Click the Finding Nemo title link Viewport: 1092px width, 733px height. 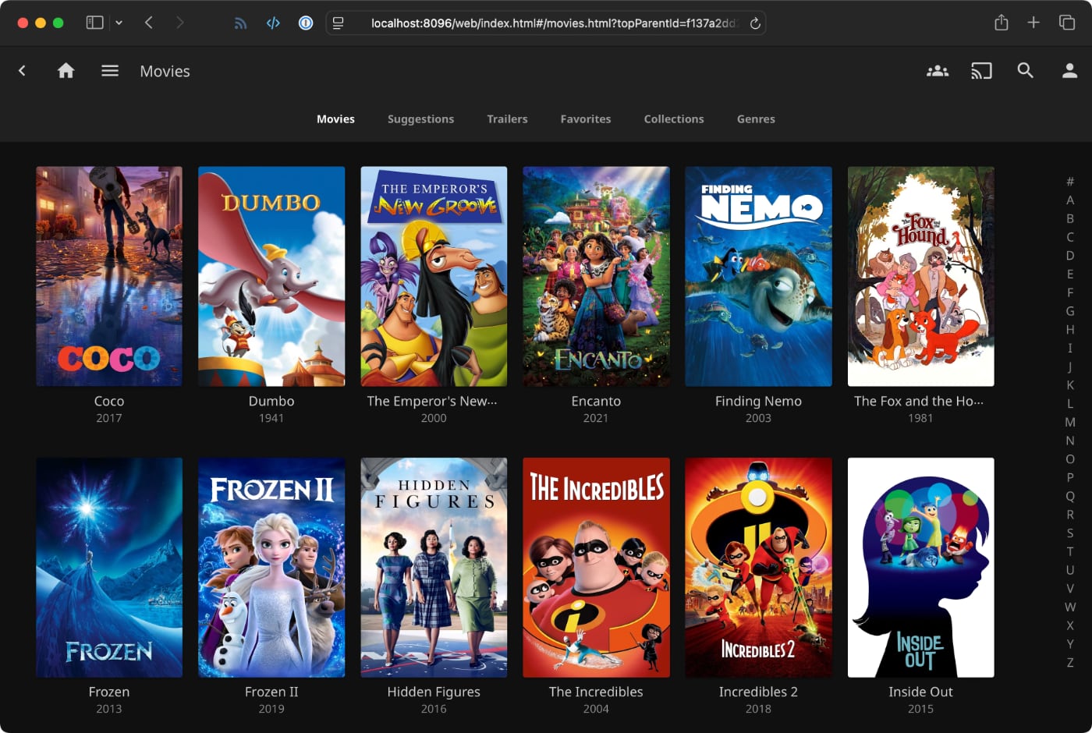[x=758, y=401]
